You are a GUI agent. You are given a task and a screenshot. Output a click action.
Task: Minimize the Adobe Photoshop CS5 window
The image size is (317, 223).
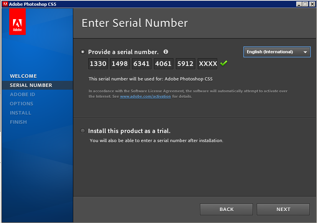[299, 4]
